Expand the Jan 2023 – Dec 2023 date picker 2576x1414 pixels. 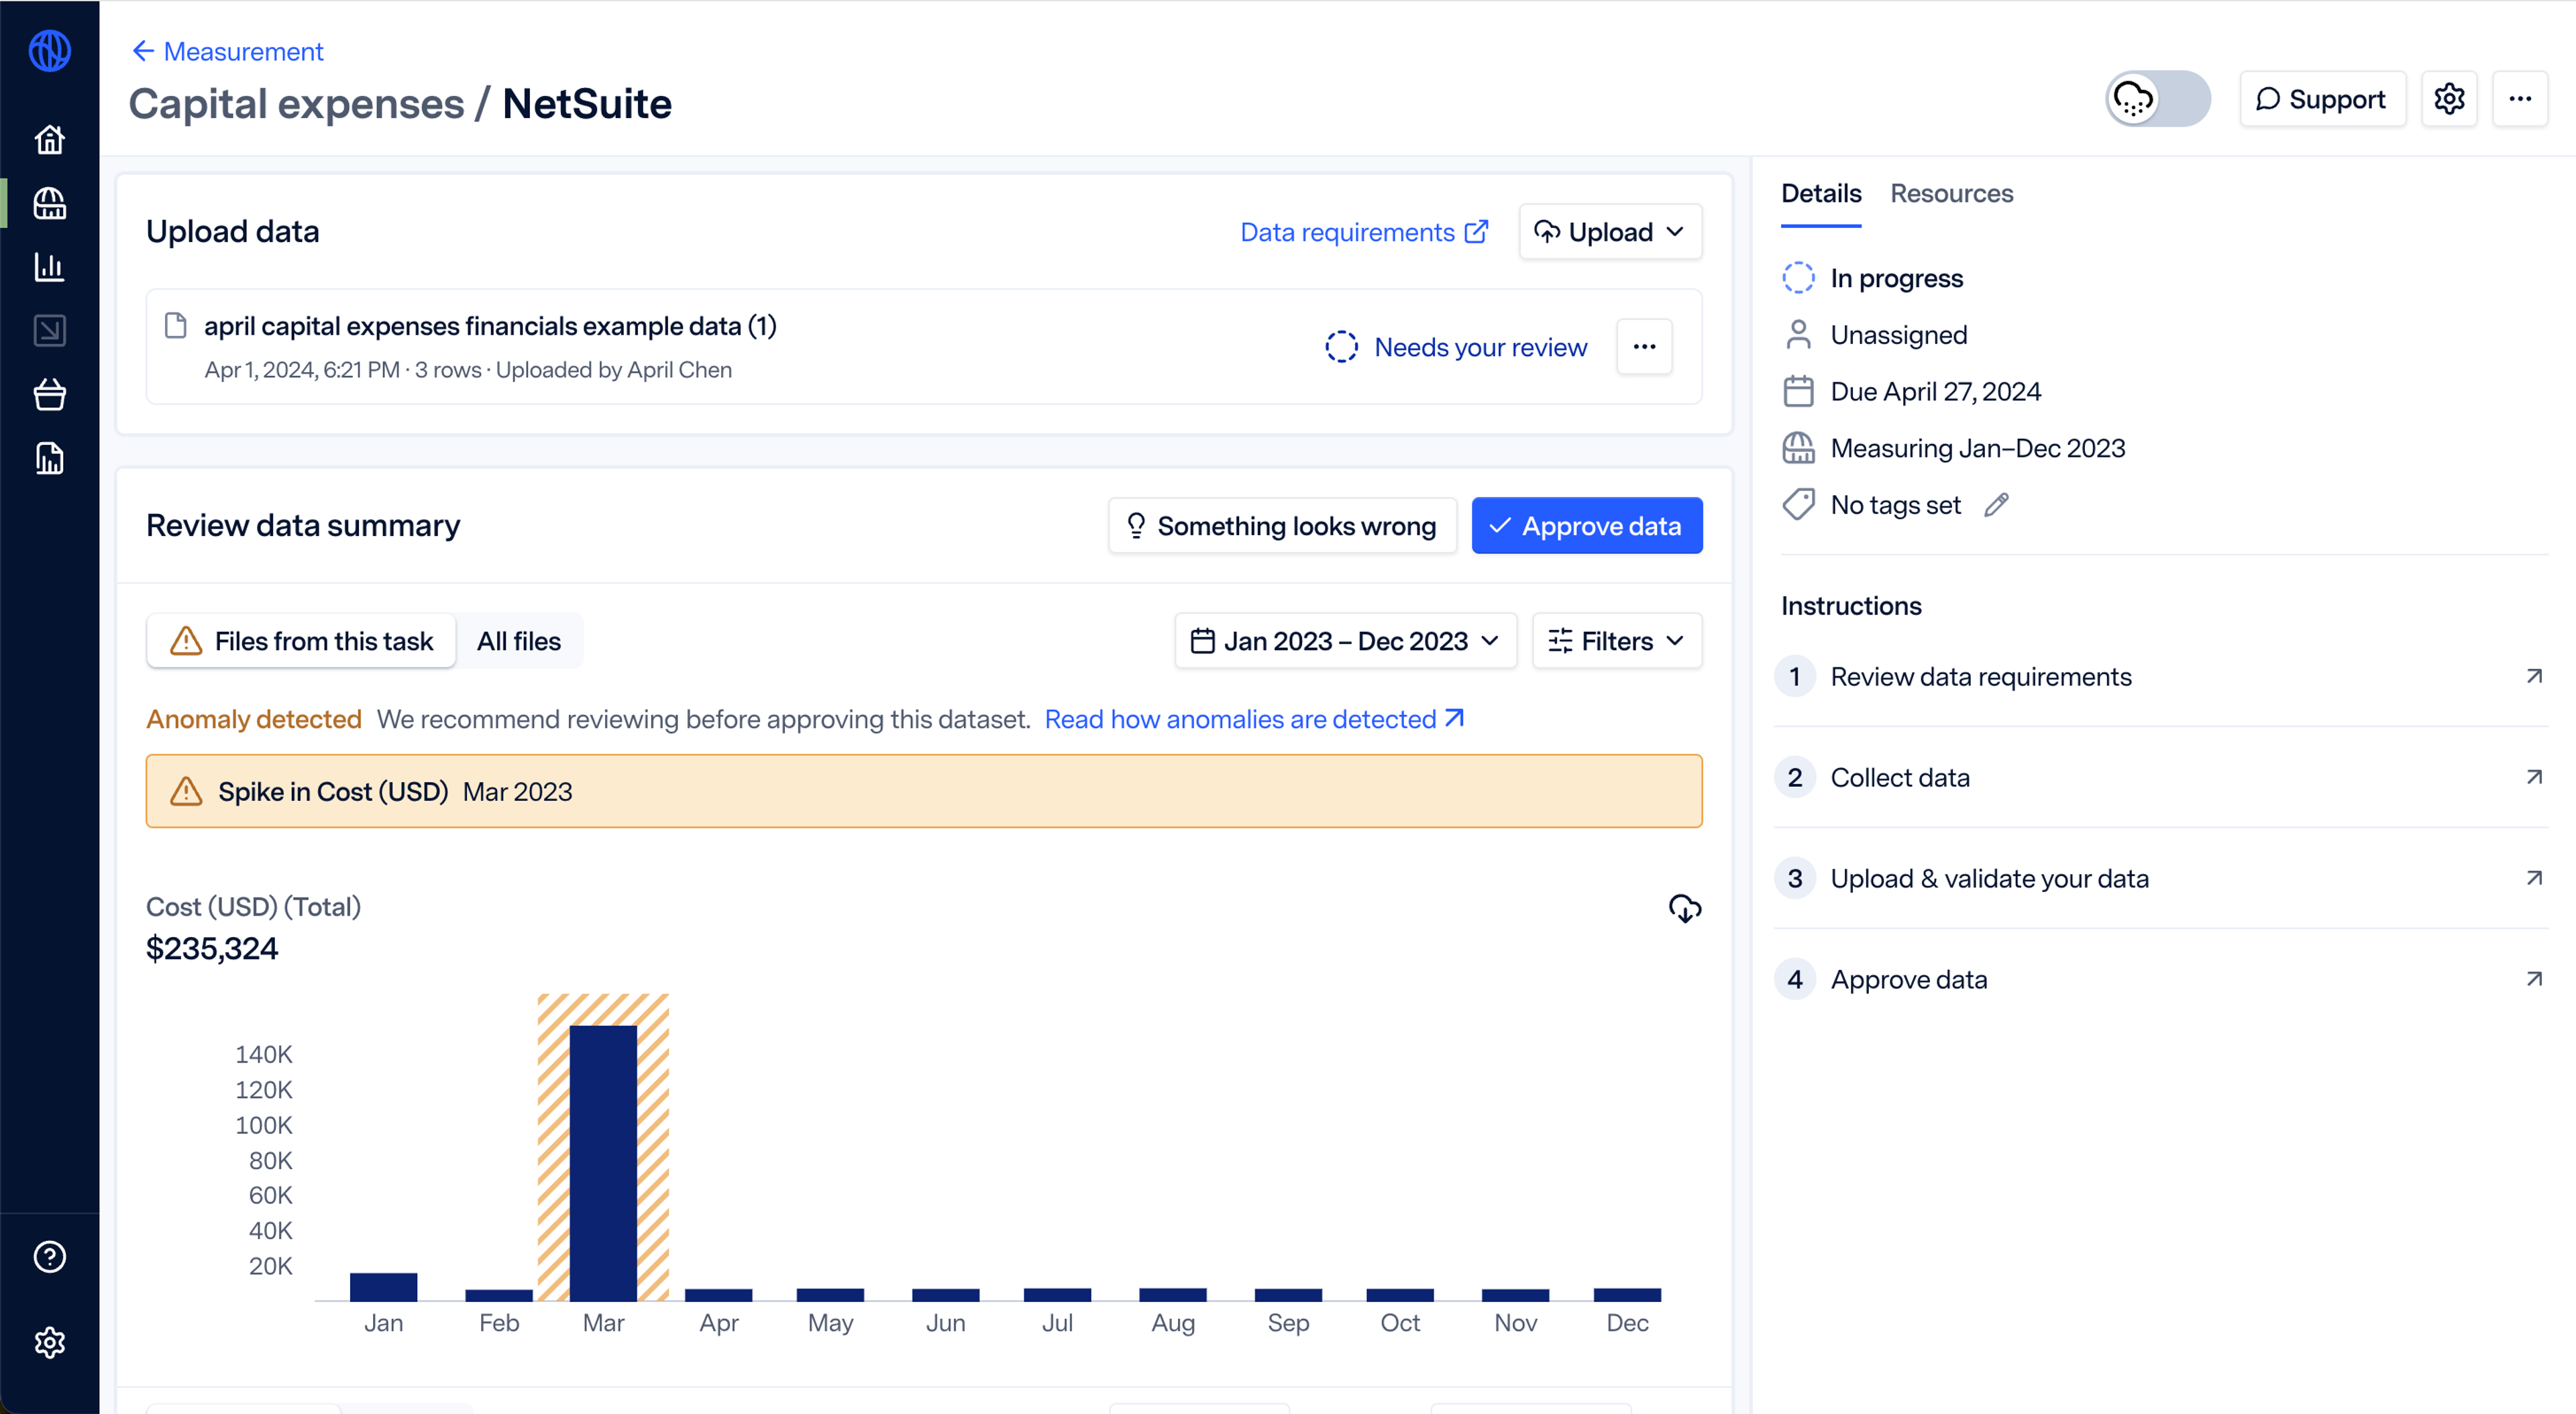click(1345, 641)
